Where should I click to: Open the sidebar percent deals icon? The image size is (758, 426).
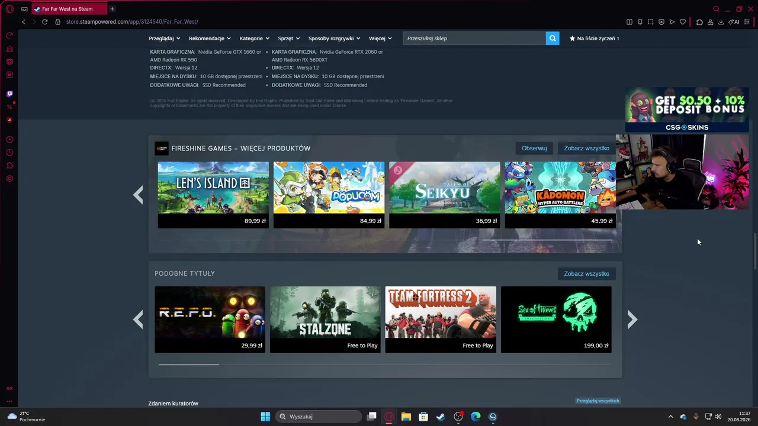point(9,106)
